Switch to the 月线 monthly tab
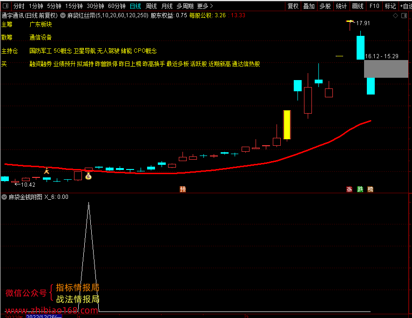Image resolution: width=412 pixels, height=318 pixels. 167,6
